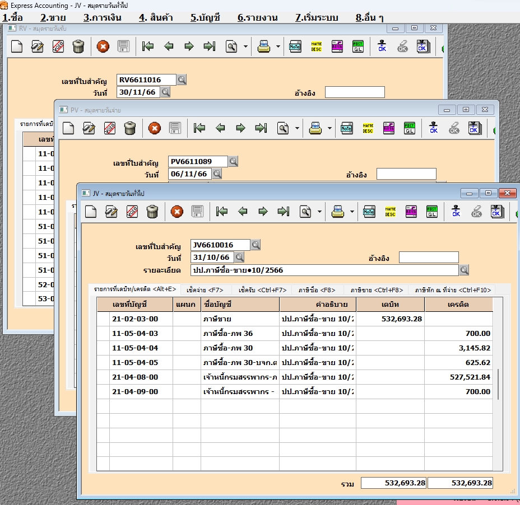Switch to ภาษีขาย <Ctrl+F8> tab
Image resolution: width=520 pixels, height=505 pixels.
point(377,290)
